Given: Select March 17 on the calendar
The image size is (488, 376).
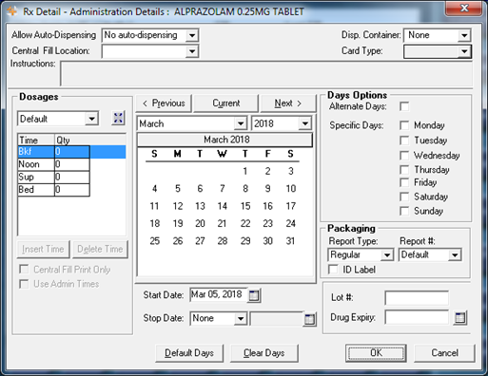Looking at the screenshot, I should point(290,206).
